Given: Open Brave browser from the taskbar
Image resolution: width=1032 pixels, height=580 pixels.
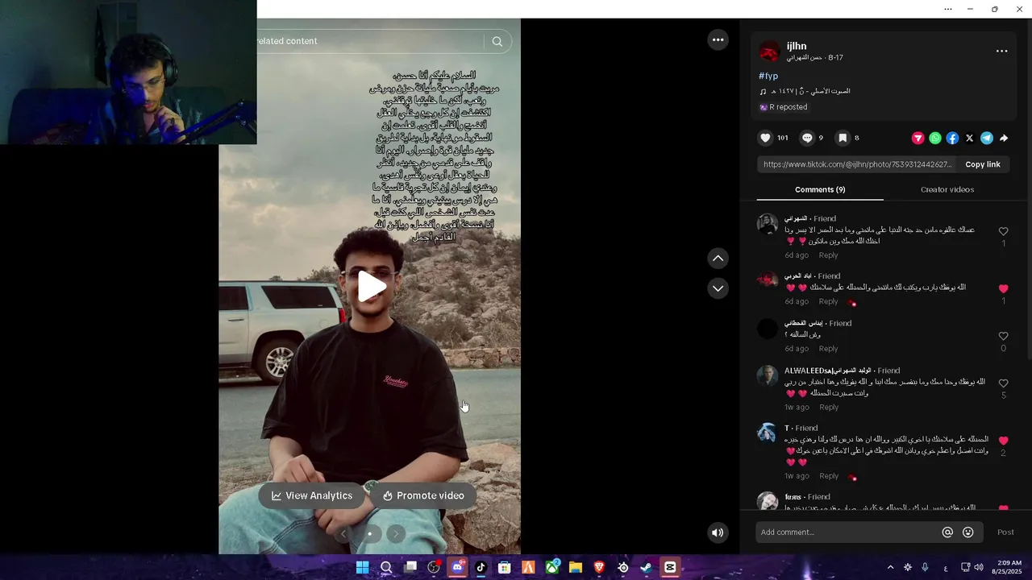Looking at the screenshot, I should click(x=599, y=567).
